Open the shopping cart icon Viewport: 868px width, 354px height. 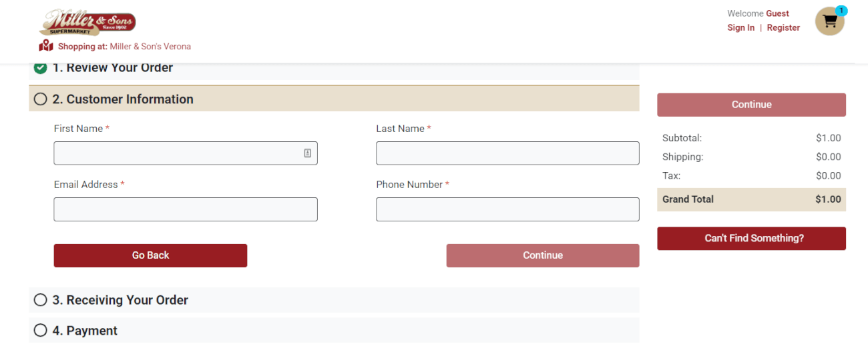point(830,21)
